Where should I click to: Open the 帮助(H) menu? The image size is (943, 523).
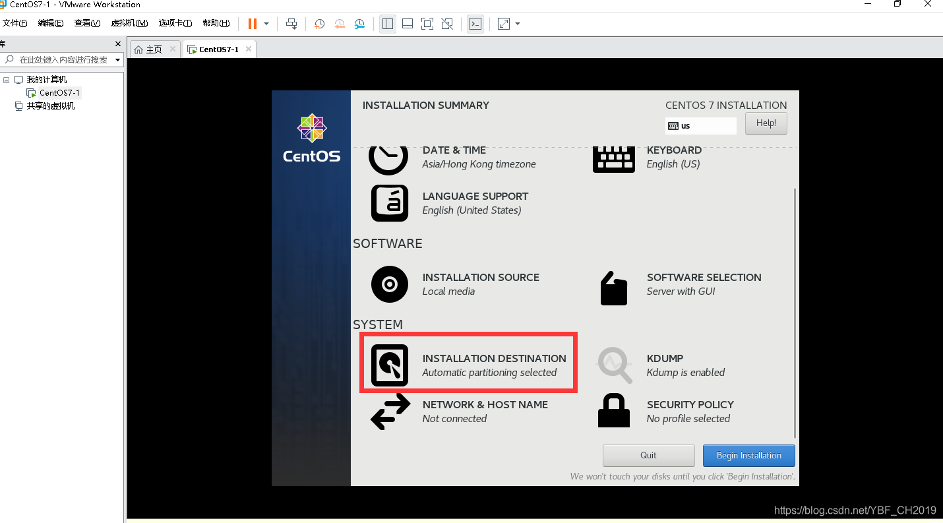point(216,23)
